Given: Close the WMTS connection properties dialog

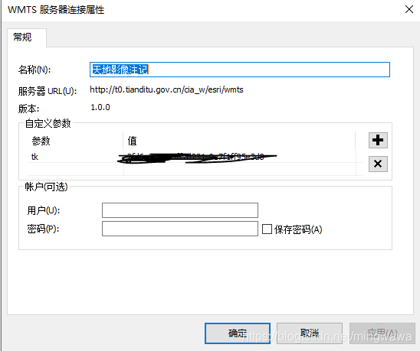Looking at the screenshot, I should tap(409, 9).
